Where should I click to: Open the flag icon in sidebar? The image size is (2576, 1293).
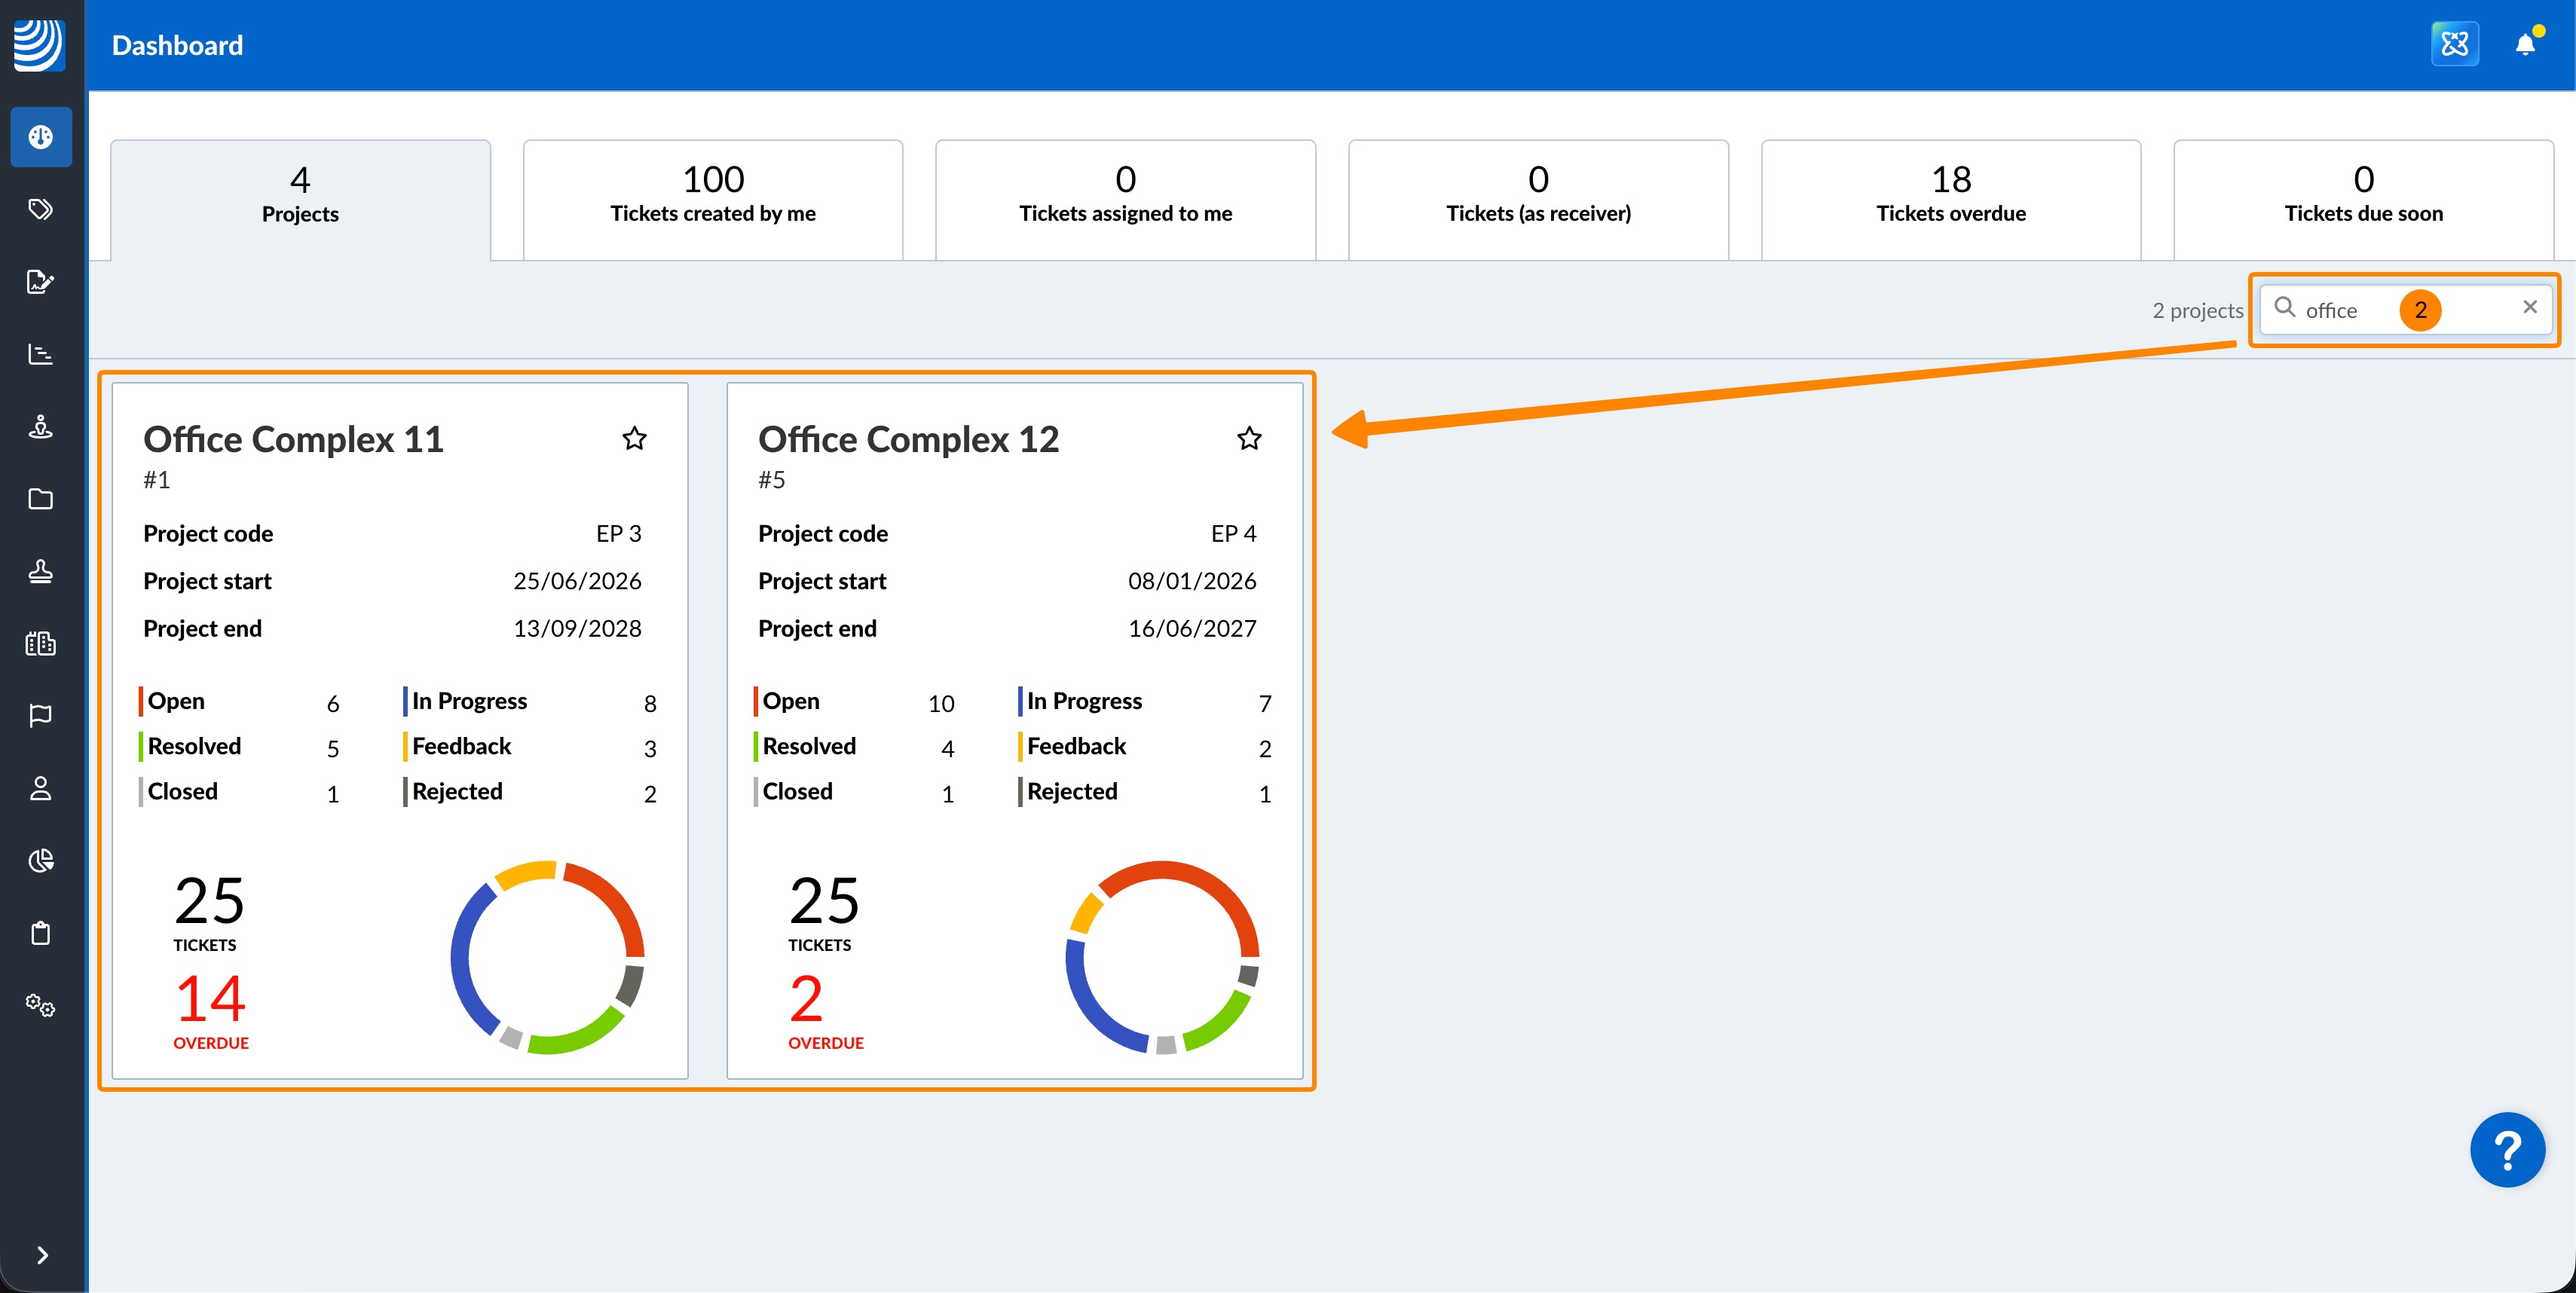pos(40,715)
